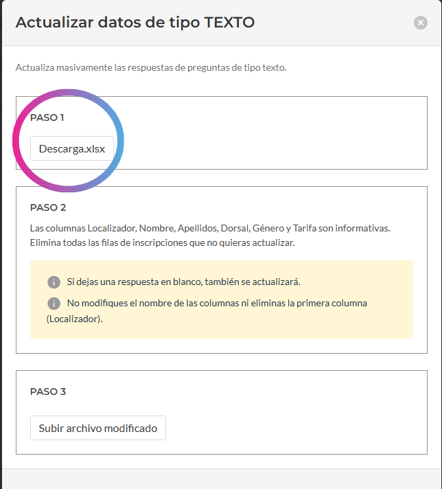This screenshot has width=442, height=489.
Task: Close the Actualizar datos dialog
Action: click(x=421, y=23)
